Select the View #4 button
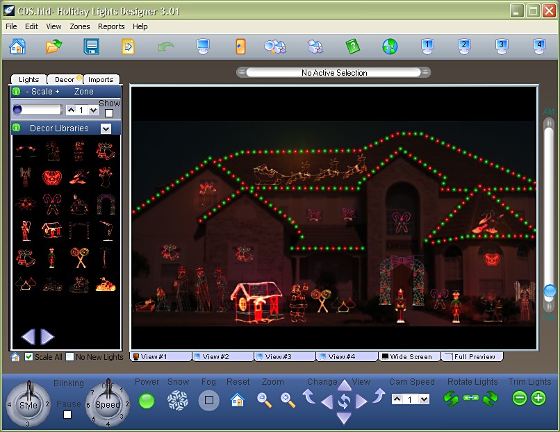Viewport: 560px width, 432px height. tap(347, 356)
